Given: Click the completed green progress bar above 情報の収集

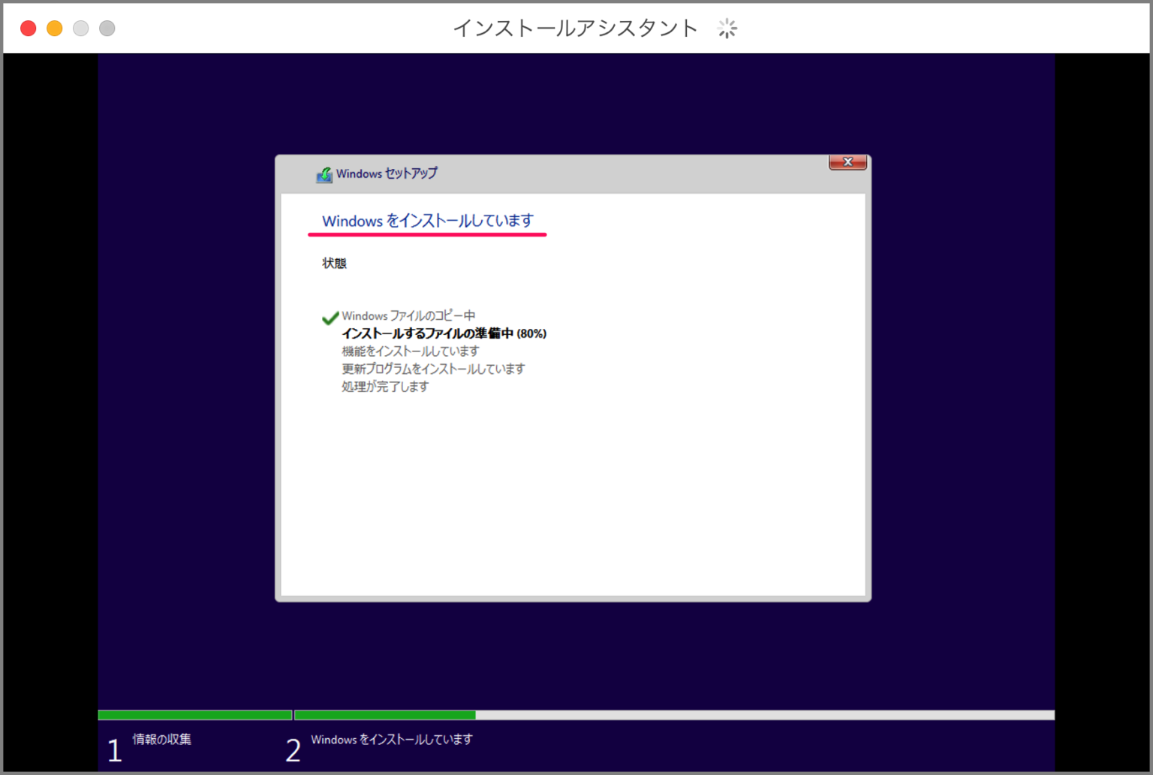Looking at the screenshot, I should (194, 714).
